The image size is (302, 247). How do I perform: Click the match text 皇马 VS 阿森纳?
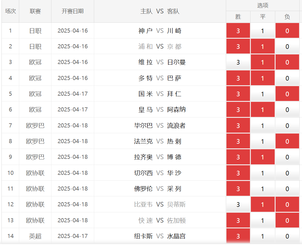coord(162,109)
